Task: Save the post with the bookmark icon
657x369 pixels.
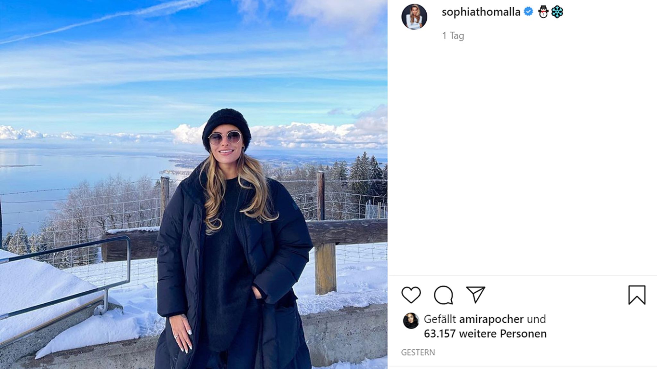Action: [x=637, y=295]
